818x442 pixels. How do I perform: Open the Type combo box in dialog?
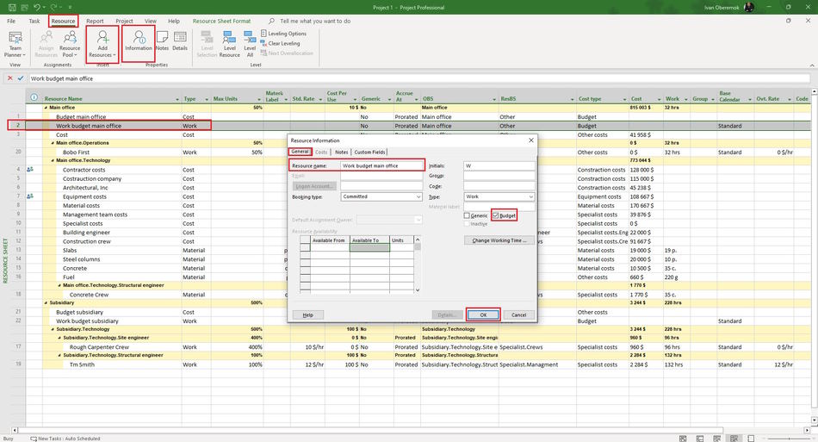tap(499, 196)
